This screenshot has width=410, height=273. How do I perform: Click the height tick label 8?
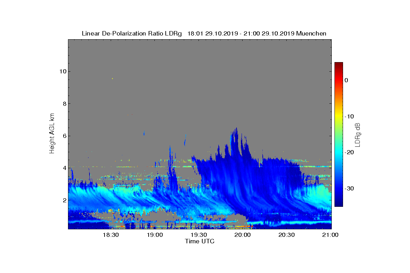pos(64,104)
